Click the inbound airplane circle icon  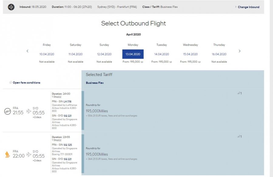click(x=11, y=7)
